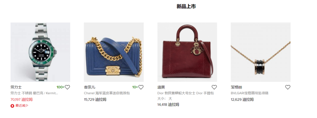Click the 新品上市 section heading

tap(186, 6)
